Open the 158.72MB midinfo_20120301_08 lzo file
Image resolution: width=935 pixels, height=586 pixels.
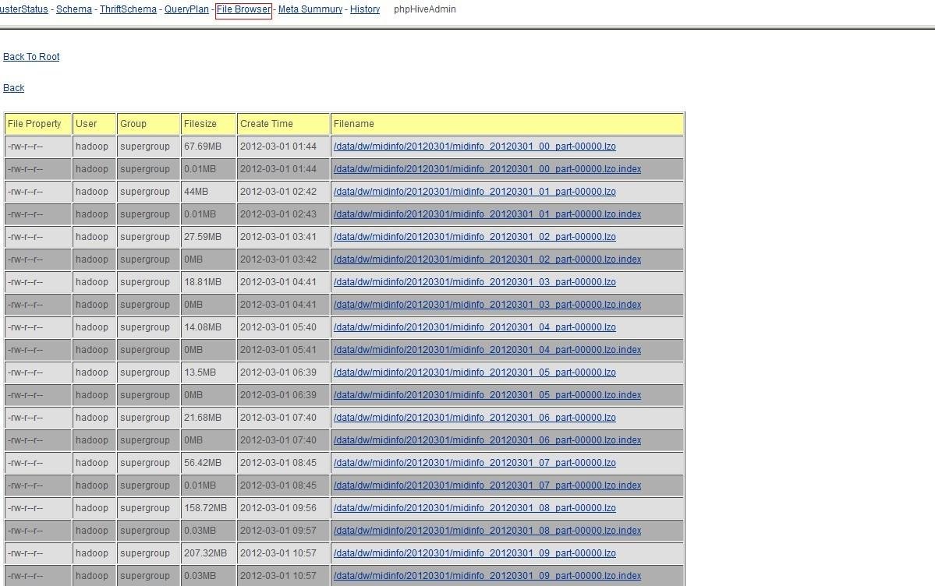[473, 507]
